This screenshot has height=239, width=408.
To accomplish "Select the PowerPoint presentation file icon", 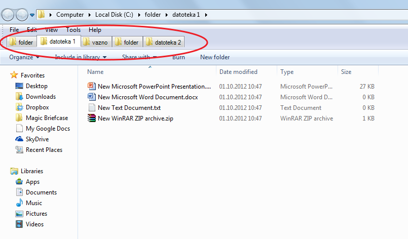I will (x=91, y=87).
